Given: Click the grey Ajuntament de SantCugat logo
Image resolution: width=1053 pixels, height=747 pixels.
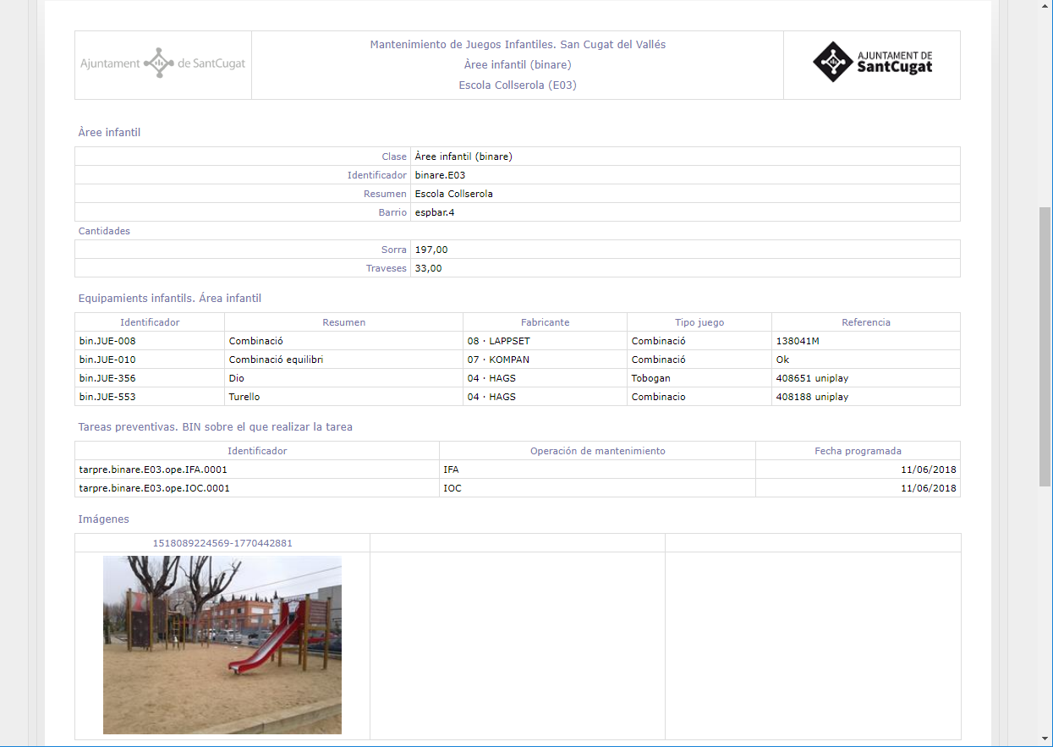Looking at the screenshot, I should click(162, 63).
